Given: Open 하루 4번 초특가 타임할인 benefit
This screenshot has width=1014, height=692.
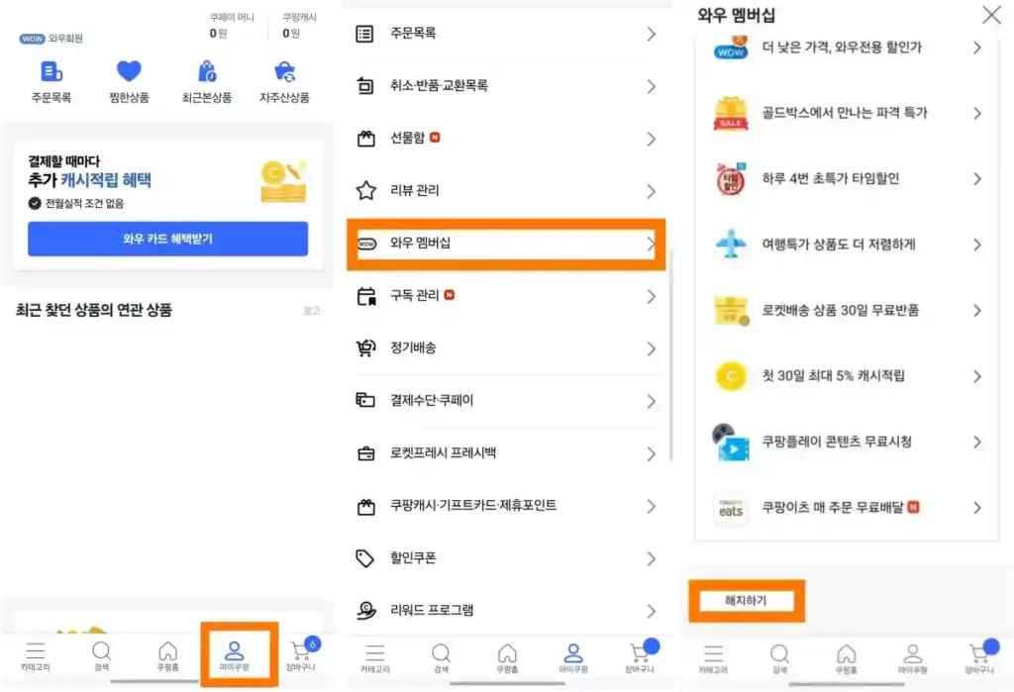Looking at the screenshot, I should pos(848,179).
